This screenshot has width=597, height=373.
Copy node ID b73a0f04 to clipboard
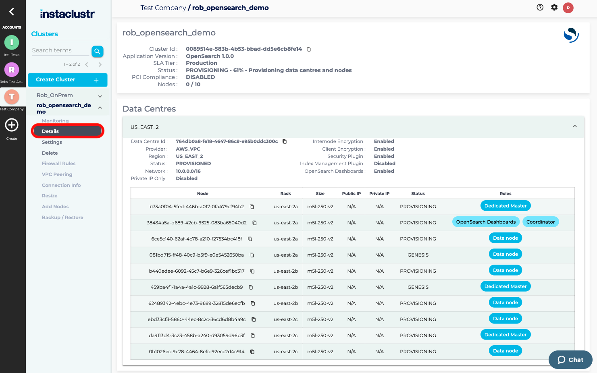(252, 207)
